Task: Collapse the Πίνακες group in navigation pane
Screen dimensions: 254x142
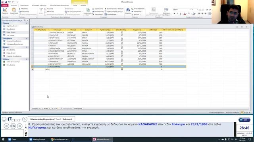Action: pyautogui.click(x=27, y=23)
